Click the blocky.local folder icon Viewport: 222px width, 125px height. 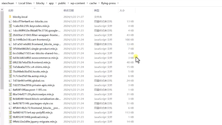(10, 17)
